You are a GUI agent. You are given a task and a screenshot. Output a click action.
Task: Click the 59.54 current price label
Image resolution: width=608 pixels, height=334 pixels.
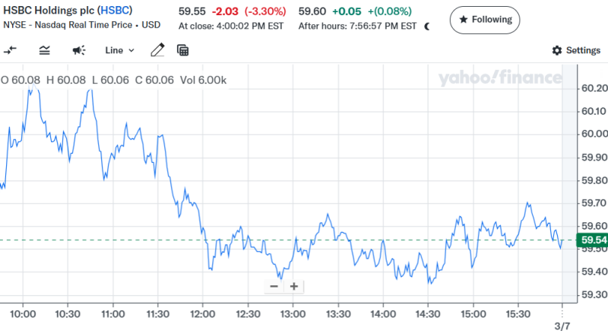point(592,240)
